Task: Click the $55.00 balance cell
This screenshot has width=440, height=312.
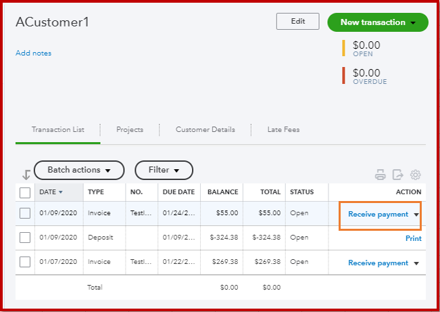Action: tap(227, 213)
